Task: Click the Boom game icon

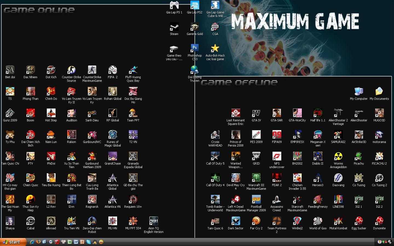Action: click(30, 113)
